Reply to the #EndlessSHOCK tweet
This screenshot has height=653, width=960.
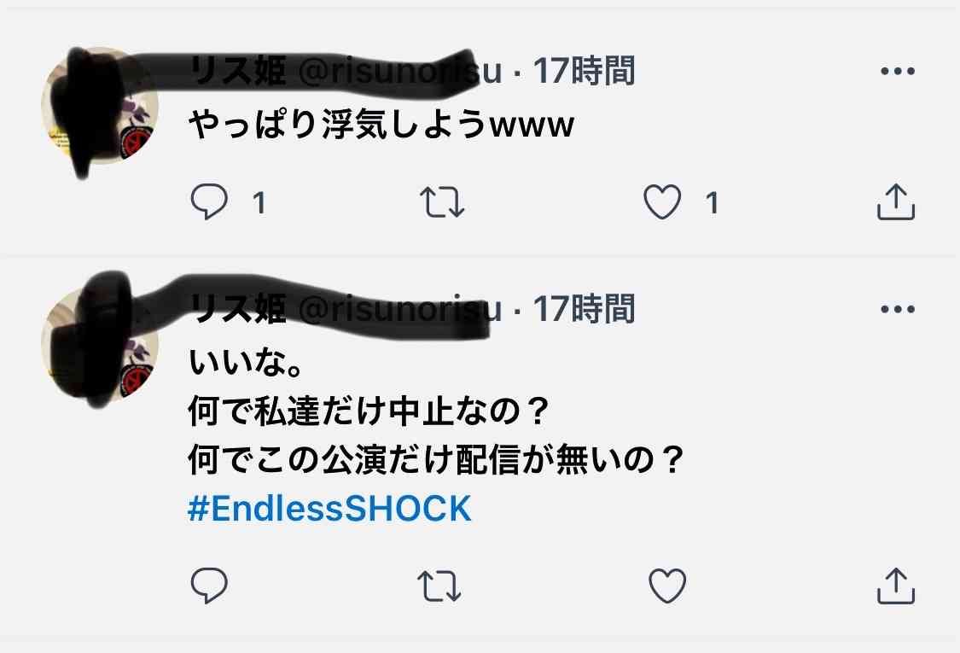point(209,586)
